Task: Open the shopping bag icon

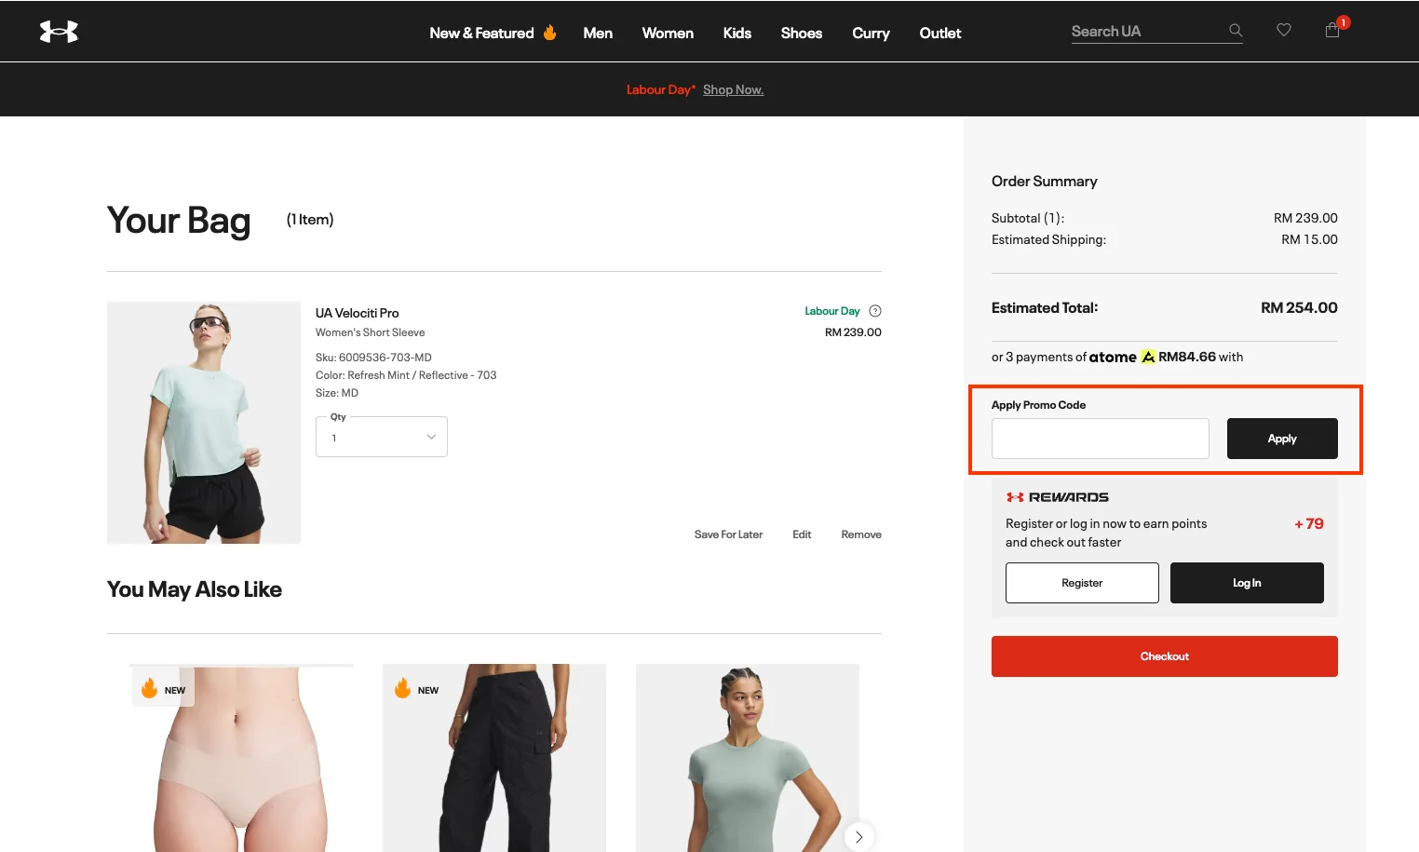Action: 1332,30
